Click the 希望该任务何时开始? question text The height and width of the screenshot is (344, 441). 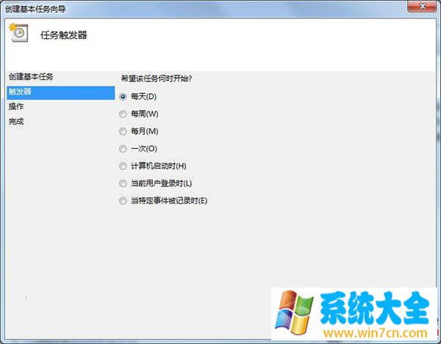(157, 78)
